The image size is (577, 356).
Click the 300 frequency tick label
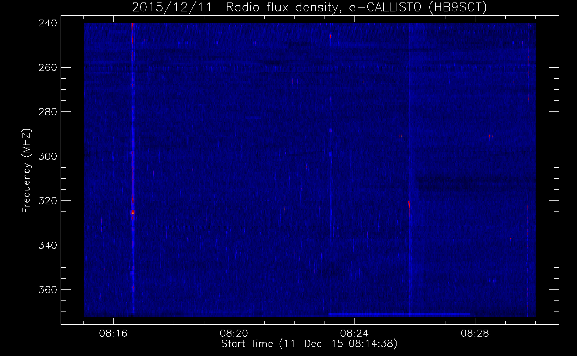click(x=47, y=156)
